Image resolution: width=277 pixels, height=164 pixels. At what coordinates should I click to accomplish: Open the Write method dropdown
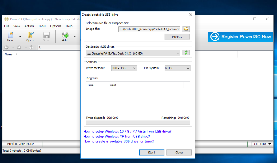click(x=124, y=68)
